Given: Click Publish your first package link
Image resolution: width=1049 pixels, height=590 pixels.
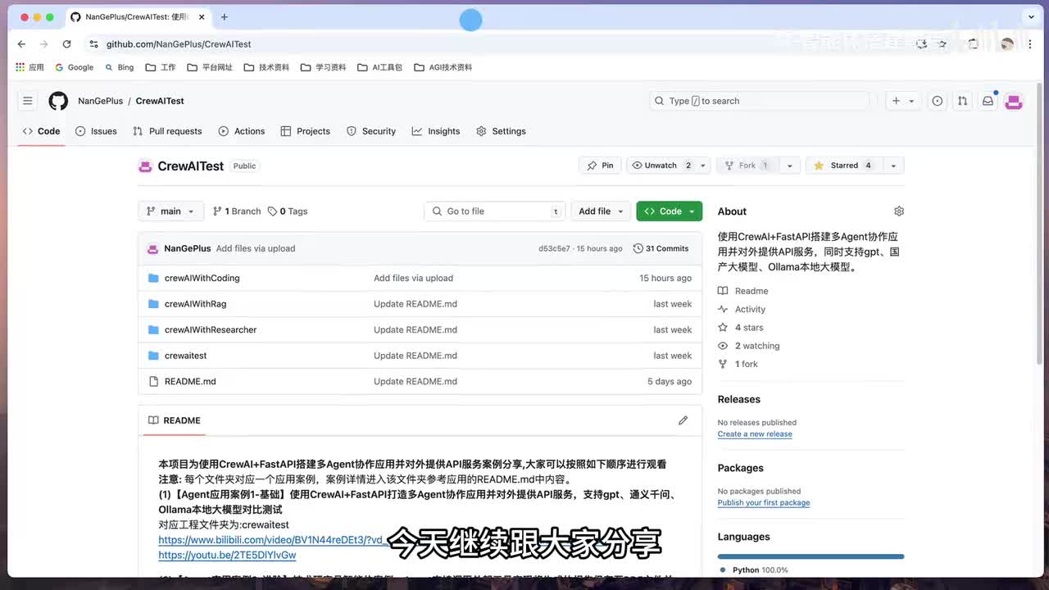Looking at the screenshot, I should pyautogui.click(x=764, y=503).
